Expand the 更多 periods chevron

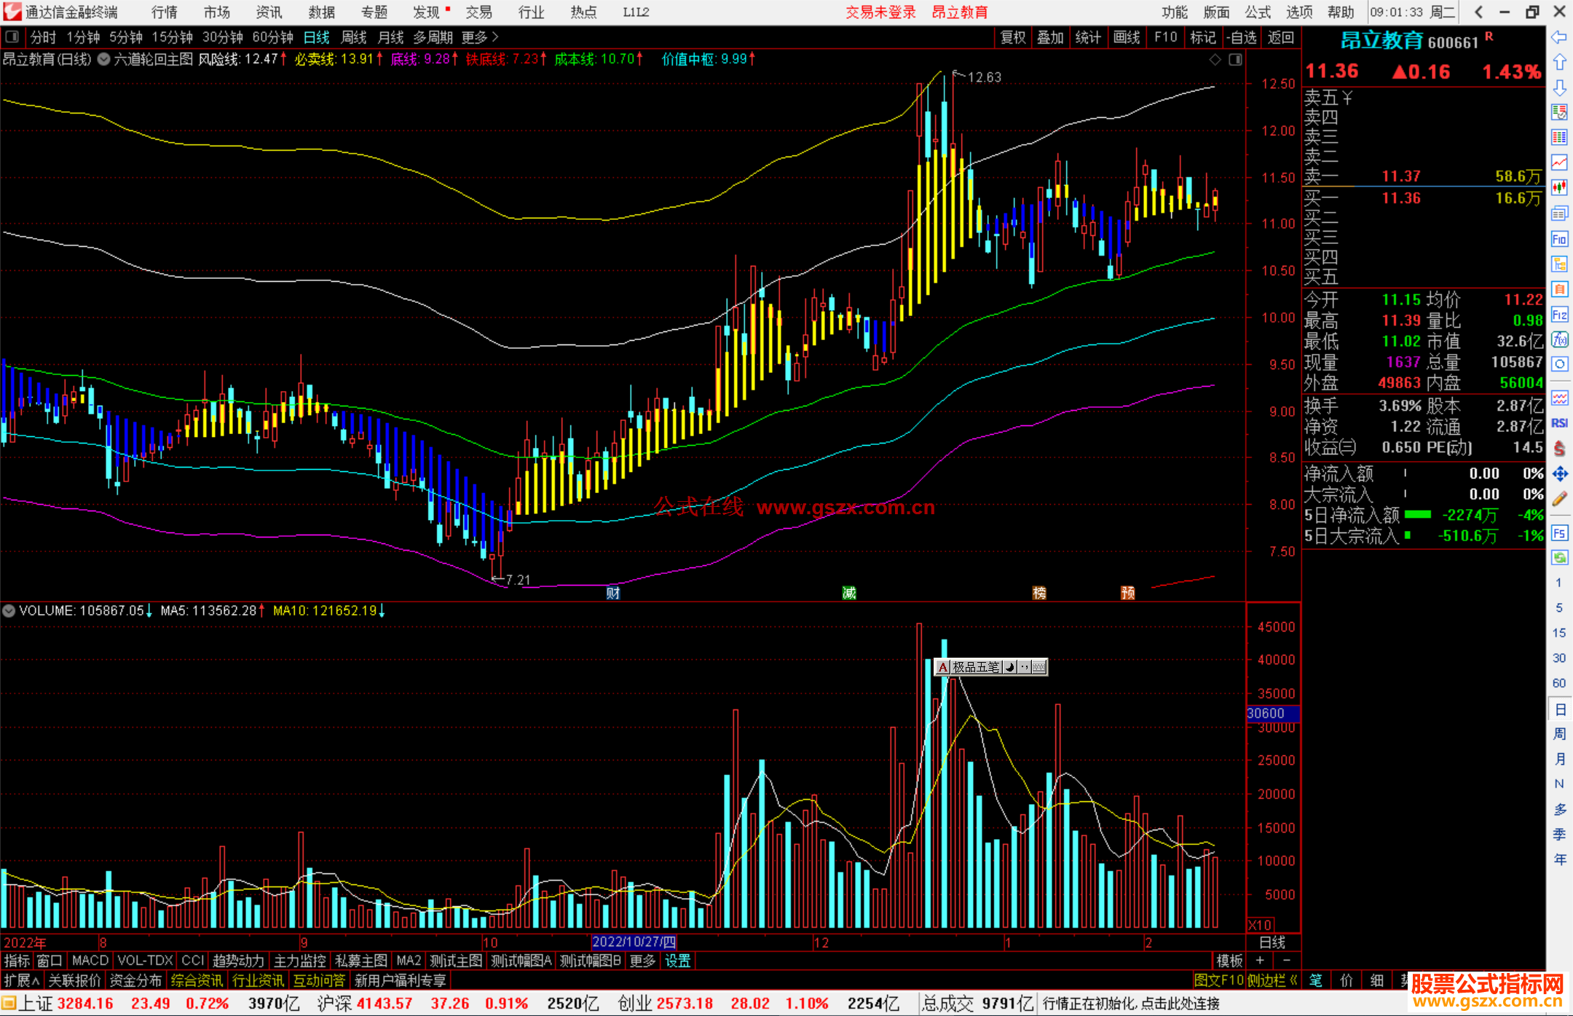click(x=496, y=37)
